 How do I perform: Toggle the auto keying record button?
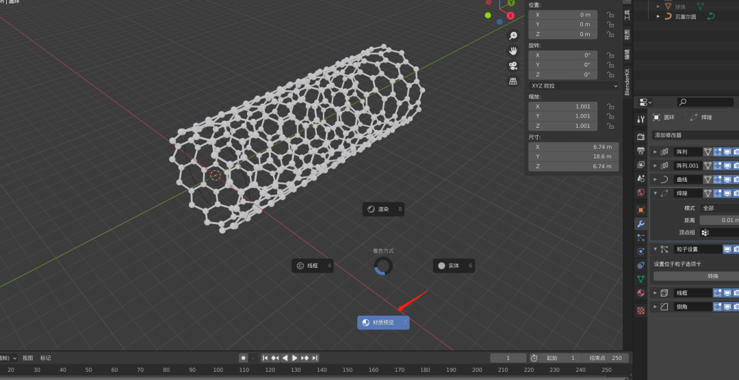coord(244,358)
